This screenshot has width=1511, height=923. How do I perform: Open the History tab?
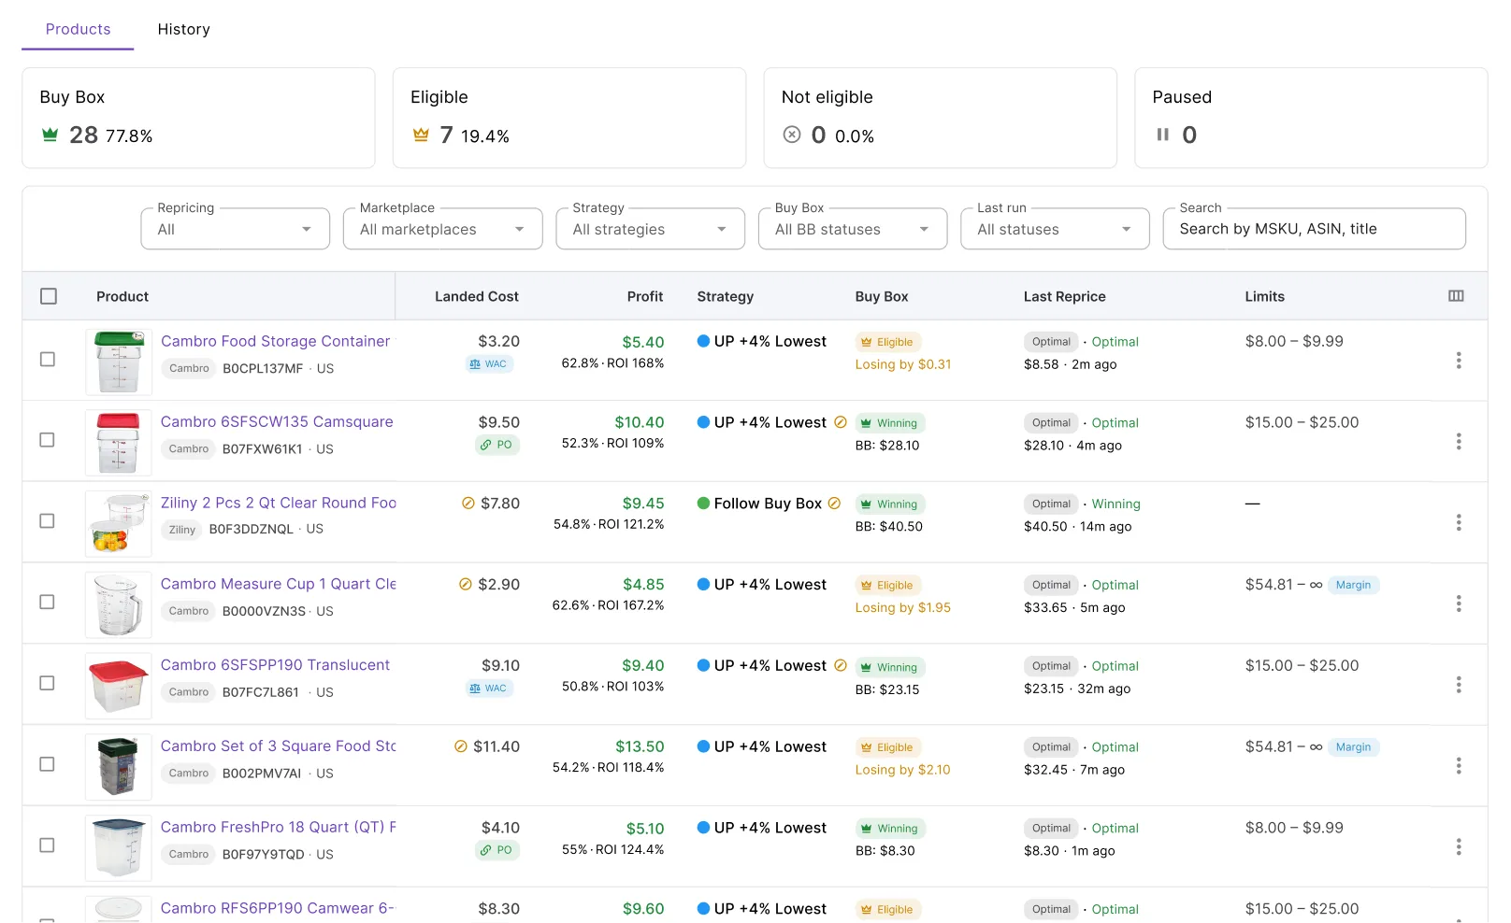point(183,29)
